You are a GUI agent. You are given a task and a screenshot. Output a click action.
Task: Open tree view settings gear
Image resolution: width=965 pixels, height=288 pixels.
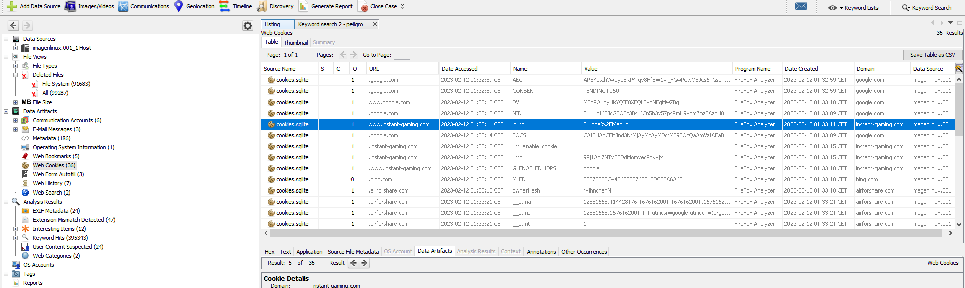(x=248, y=26)
